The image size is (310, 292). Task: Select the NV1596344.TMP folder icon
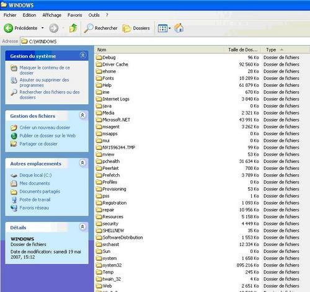pos(99,148)
